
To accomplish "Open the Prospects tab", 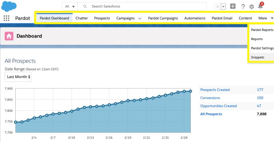I will click(x=102, y=18).
